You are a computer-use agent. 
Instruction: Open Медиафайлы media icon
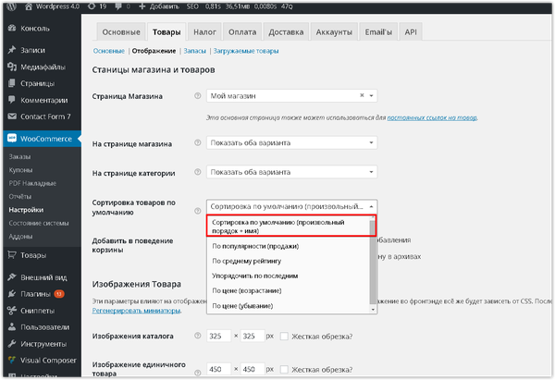pyautogui.click(x=12, y=67)
